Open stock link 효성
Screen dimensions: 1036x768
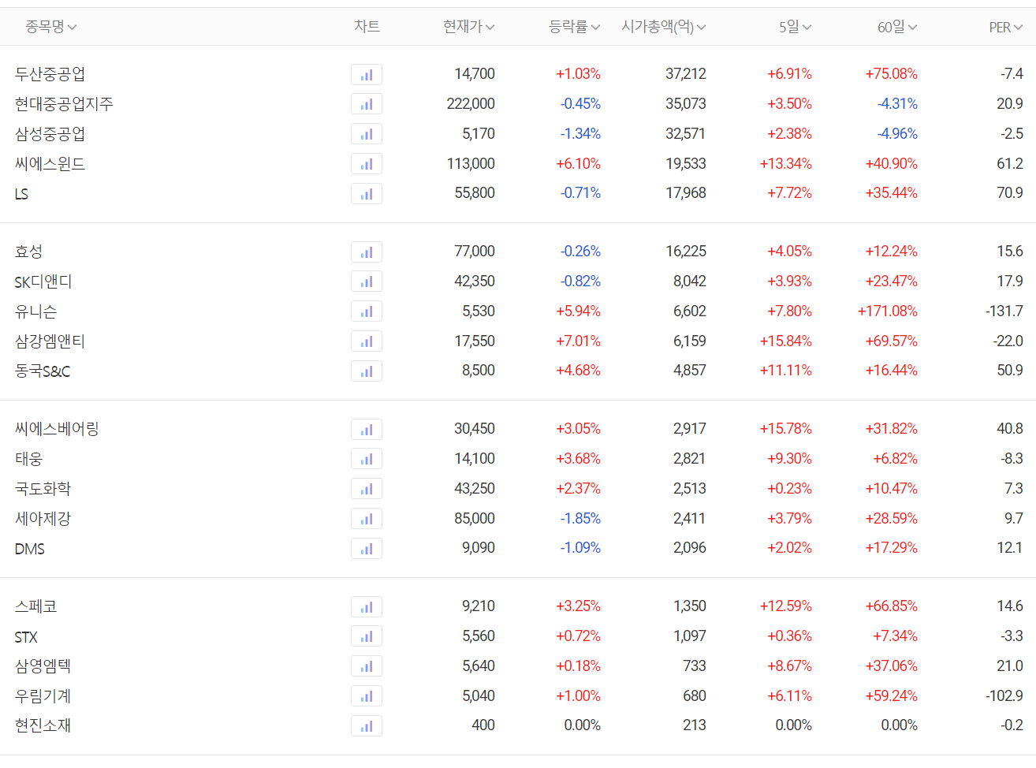pos(28,252)
